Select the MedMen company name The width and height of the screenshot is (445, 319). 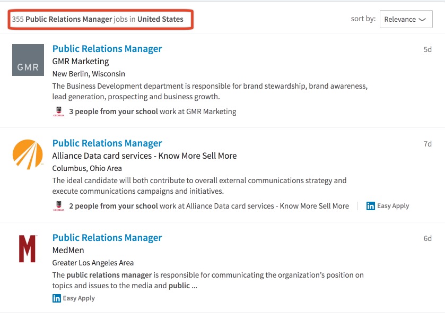68,251
